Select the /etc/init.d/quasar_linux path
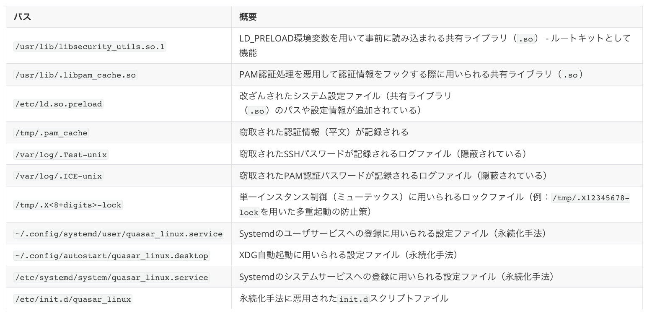Screen dimensions: 647x316 [73, 299]
